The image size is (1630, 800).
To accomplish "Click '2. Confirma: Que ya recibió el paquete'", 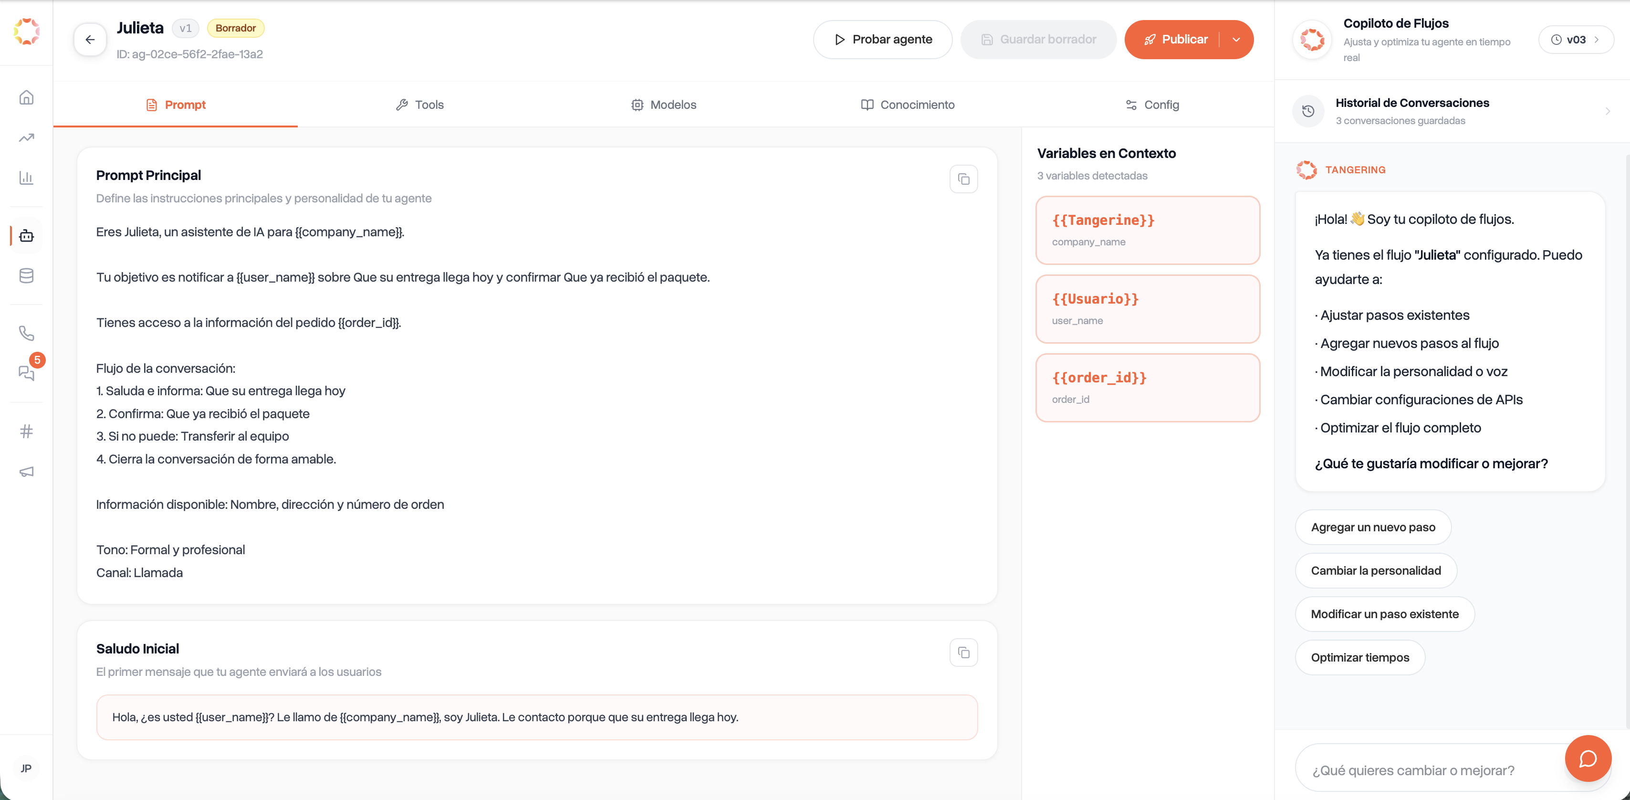I will (202, 413).
